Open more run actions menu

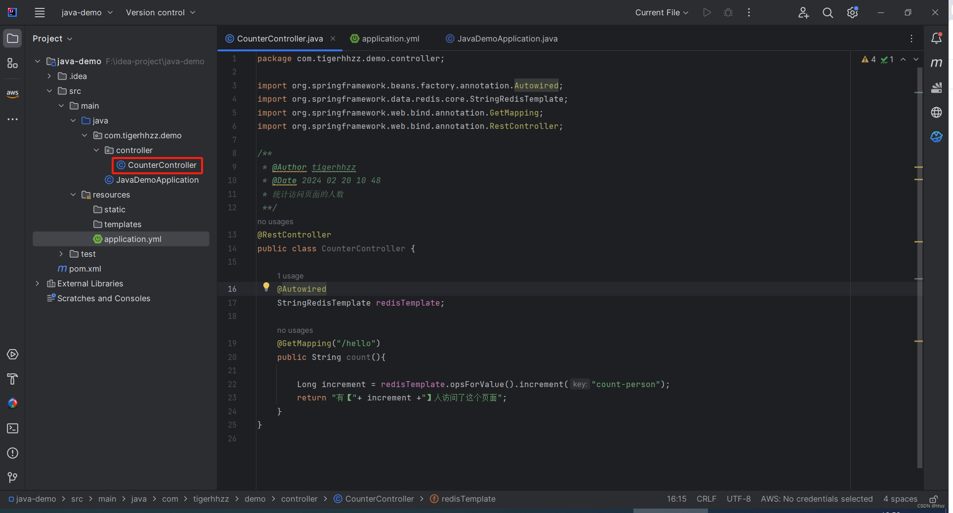(x=749, y=12)
